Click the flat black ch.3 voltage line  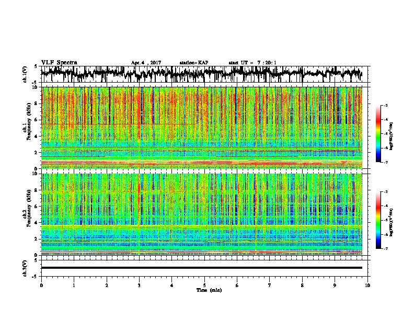point(201,268)
